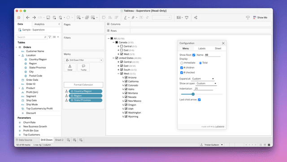287x162 pixels.
Task: Click the Show/Hide Cards toolbar icon
Action: 179,17
